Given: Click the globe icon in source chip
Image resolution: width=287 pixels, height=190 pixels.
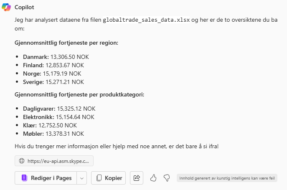Looking at the screenshot, I should click(22, 161).
